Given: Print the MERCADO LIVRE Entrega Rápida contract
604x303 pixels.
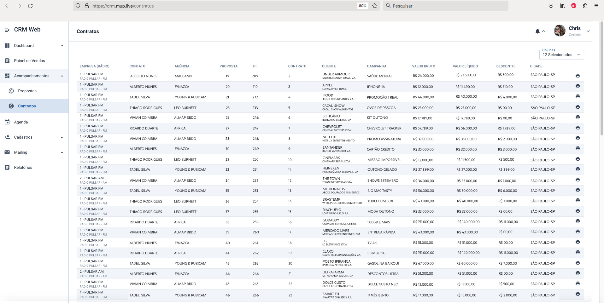Looking at the screenshot, I should (578, 232).
